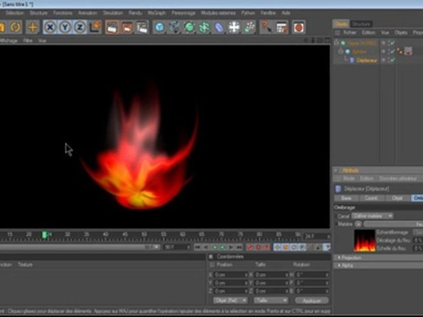The height and width of the screenshot is (317, 423).
Task: Select the coordinate system icon beside Z
Action: tap(95, 27)
